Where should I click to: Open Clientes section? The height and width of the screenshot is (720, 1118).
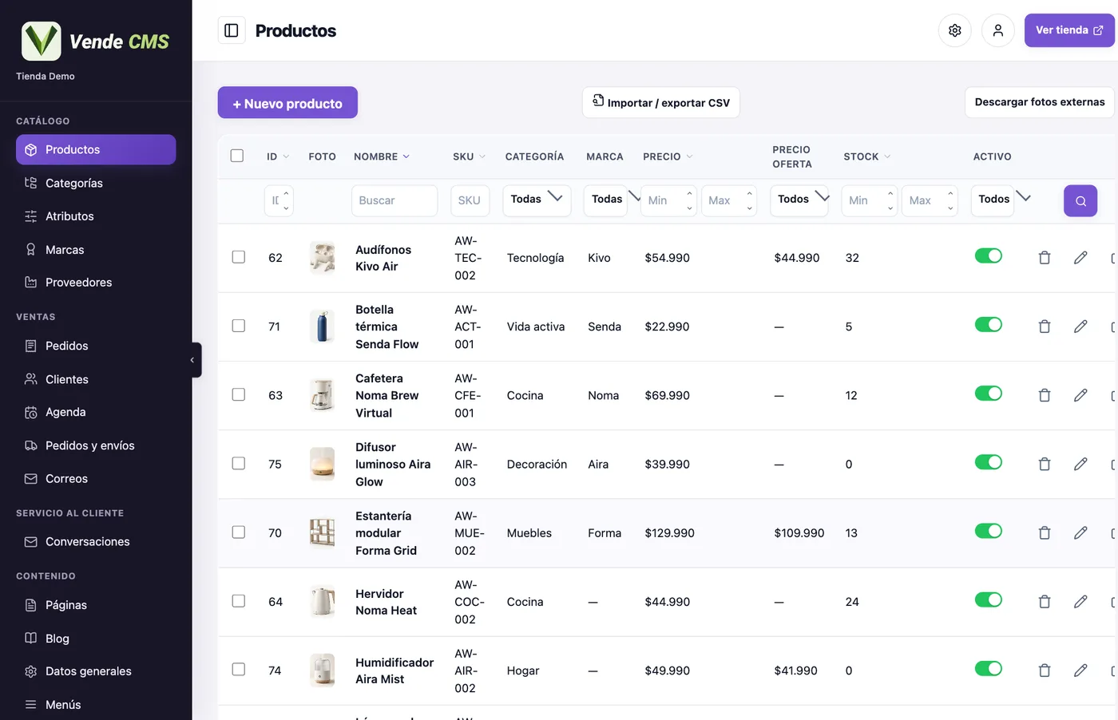click(x=96, y=379)
